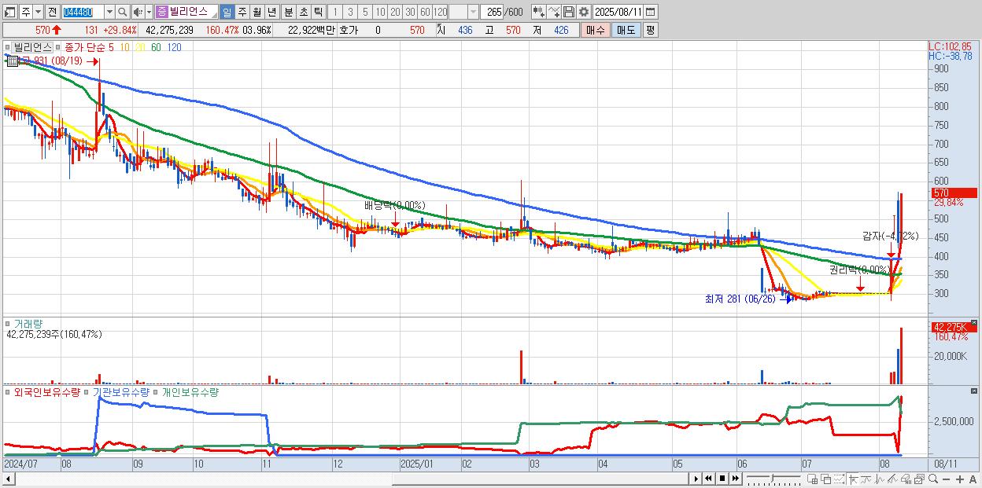Click the magnifier zoom icon at bottom right
Screen dimensions: 982x488
point(933,479)
